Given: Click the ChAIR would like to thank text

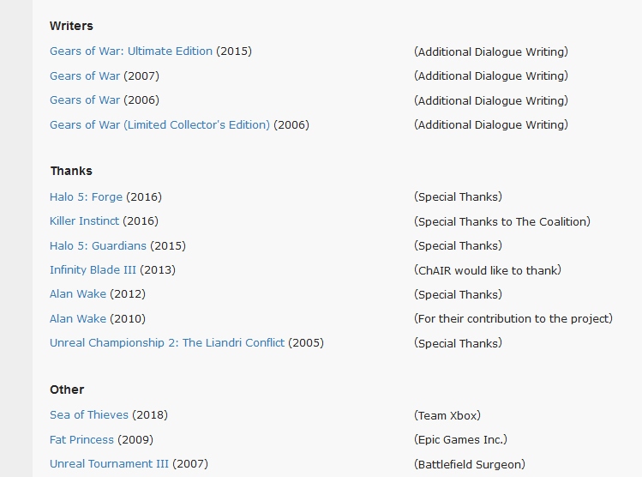Looking at the screenshot, I should coord(487,270).
